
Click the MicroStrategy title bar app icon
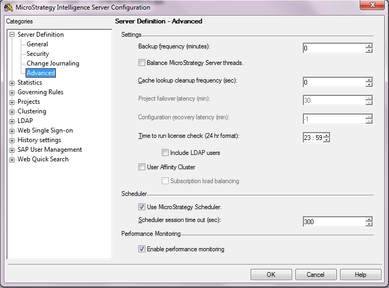pyautogui.click(x=9, y=7)
